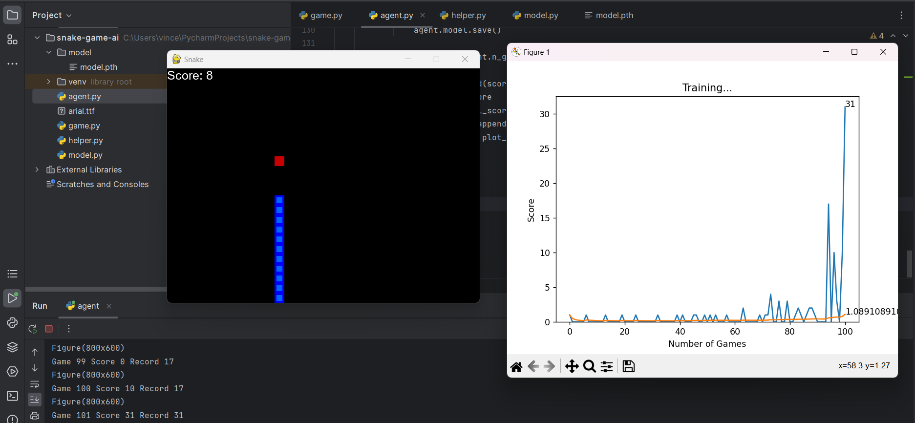
Task: Open the Structure tool window icon
Action: (12, 40)
